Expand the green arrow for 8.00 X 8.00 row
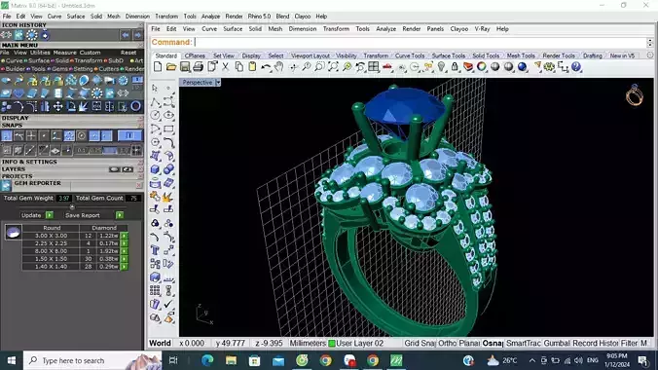658x370 pixels. pos(125,251)
